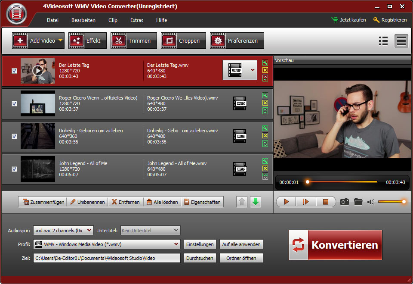Image resolution: width=413 pixels, height=284 pixels.
Task: Switch to compact list view icon
Action: pyautogui.click(x=401, y=41)
